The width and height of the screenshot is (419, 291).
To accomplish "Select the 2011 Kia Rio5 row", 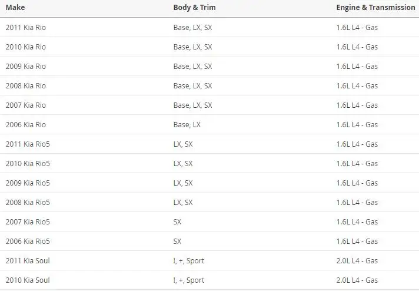I will 209,144.
